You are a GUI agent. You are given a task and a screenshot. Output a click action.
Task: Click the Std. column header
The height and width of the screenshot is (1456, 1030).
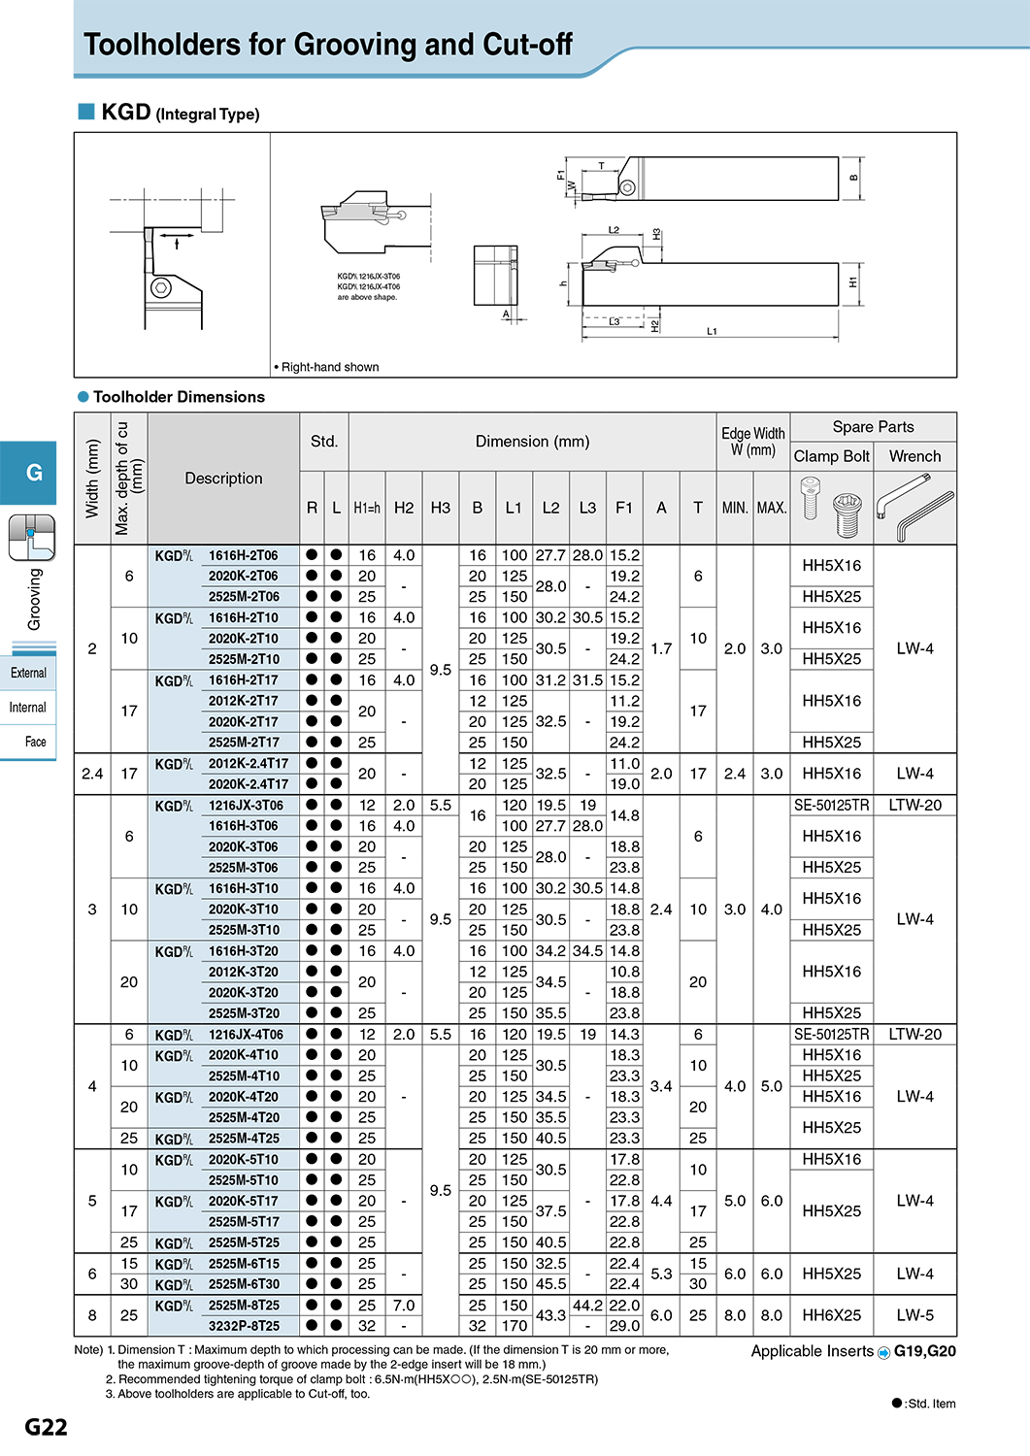pos(324,442)
